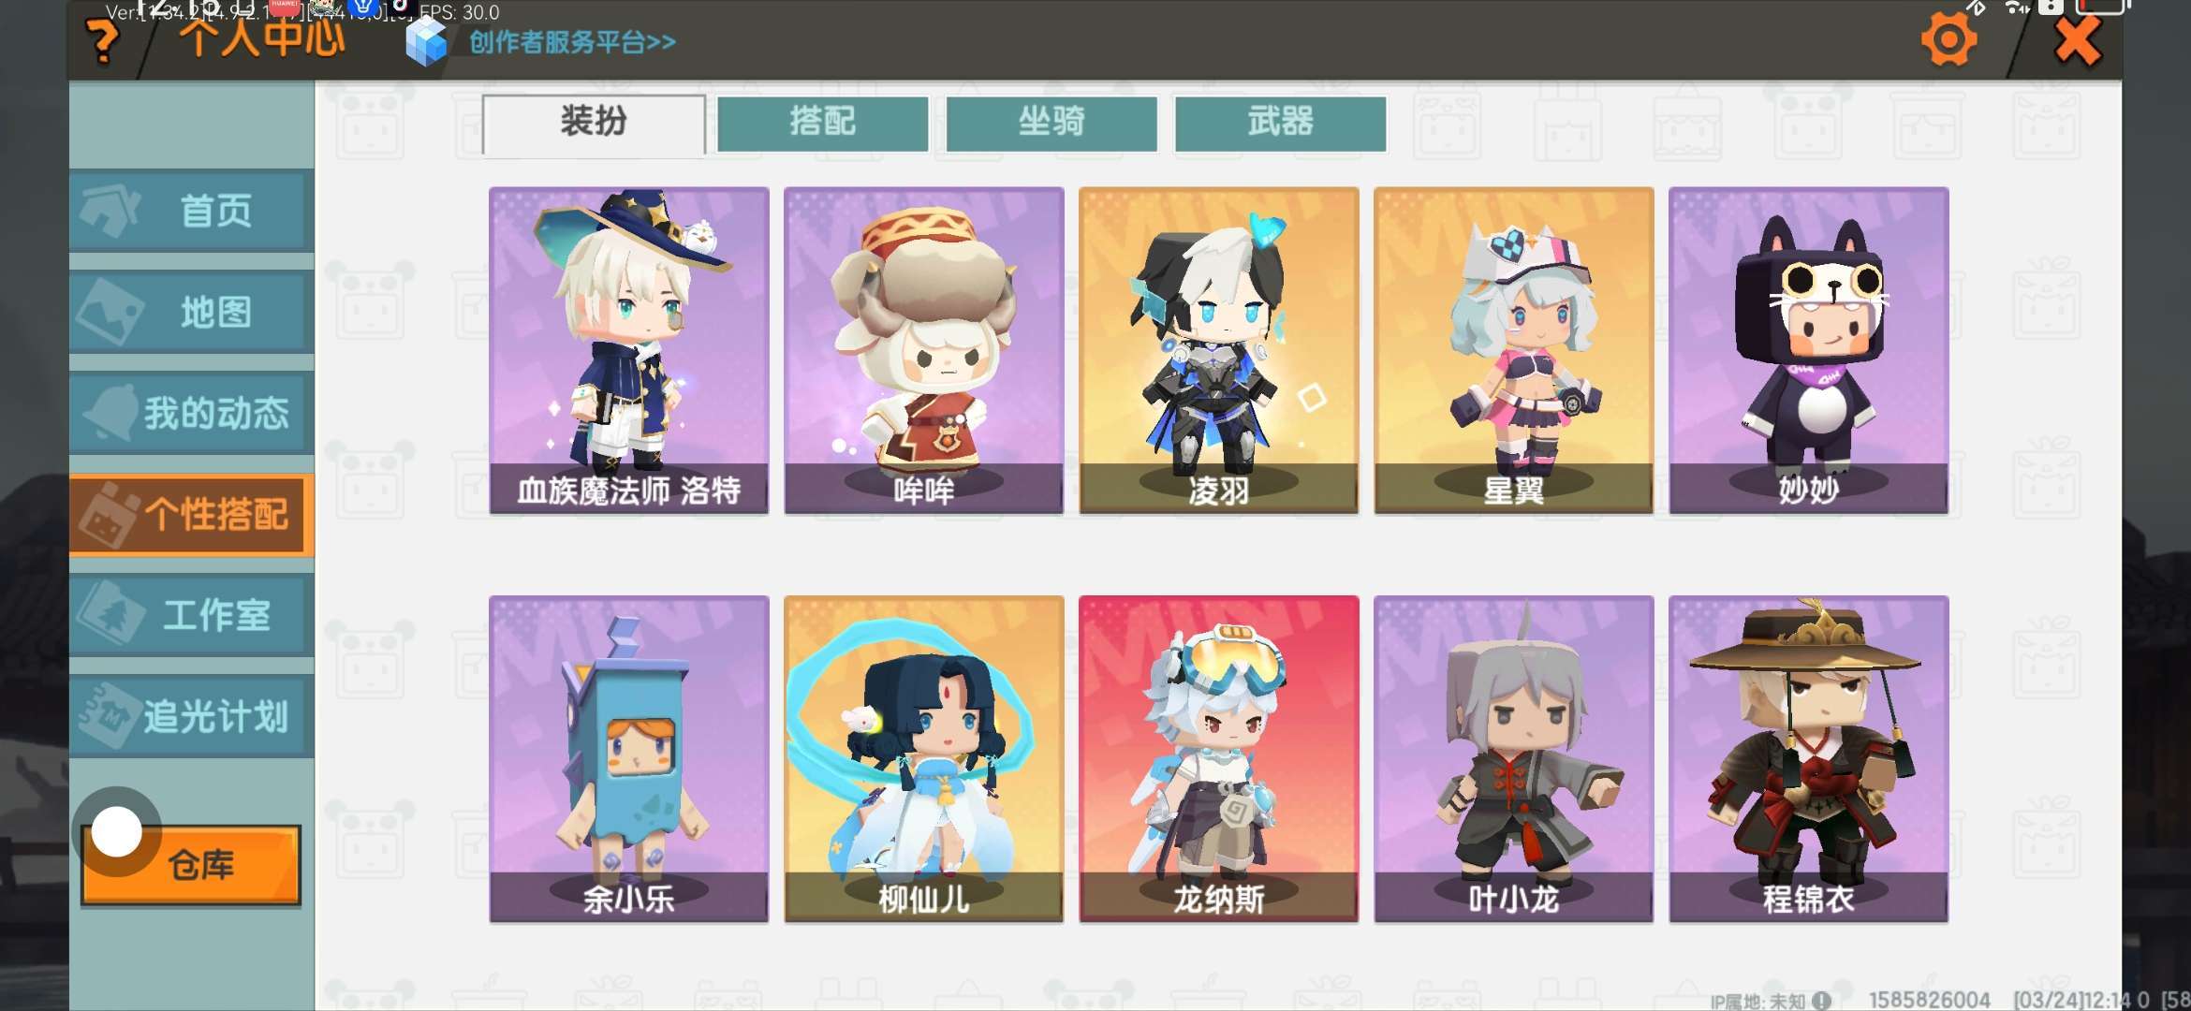This screenshot has height=1011, width=2191.
Task: Open the help question mark icon
Action: pos(103,40)
